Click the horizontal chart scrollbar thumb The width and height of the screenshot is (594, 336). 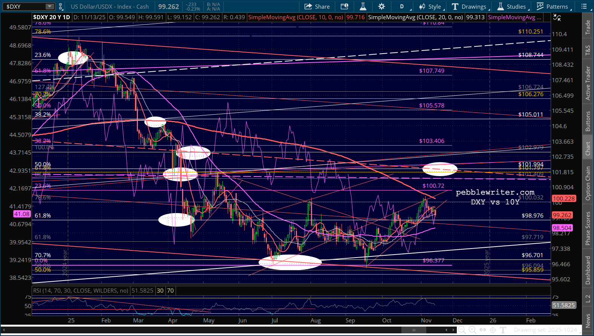tap(413, 330)
